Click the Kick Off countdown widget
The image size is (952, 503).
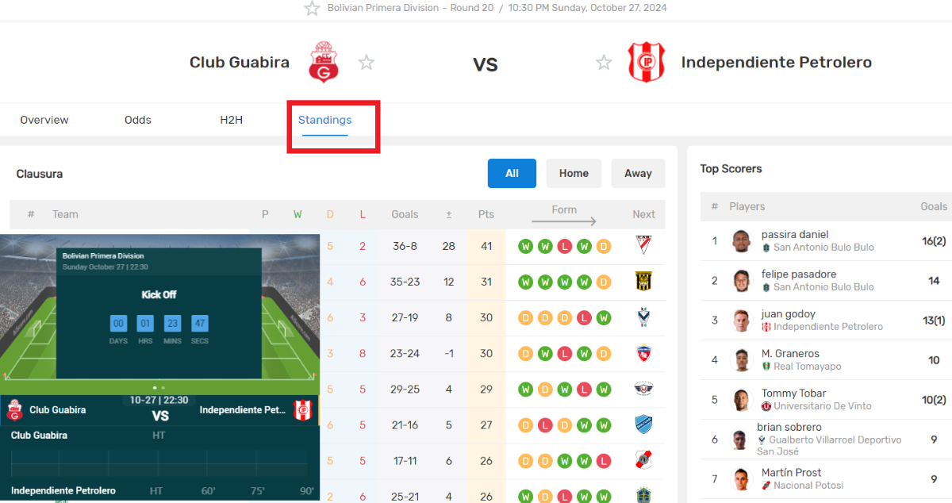pos(159,313)
